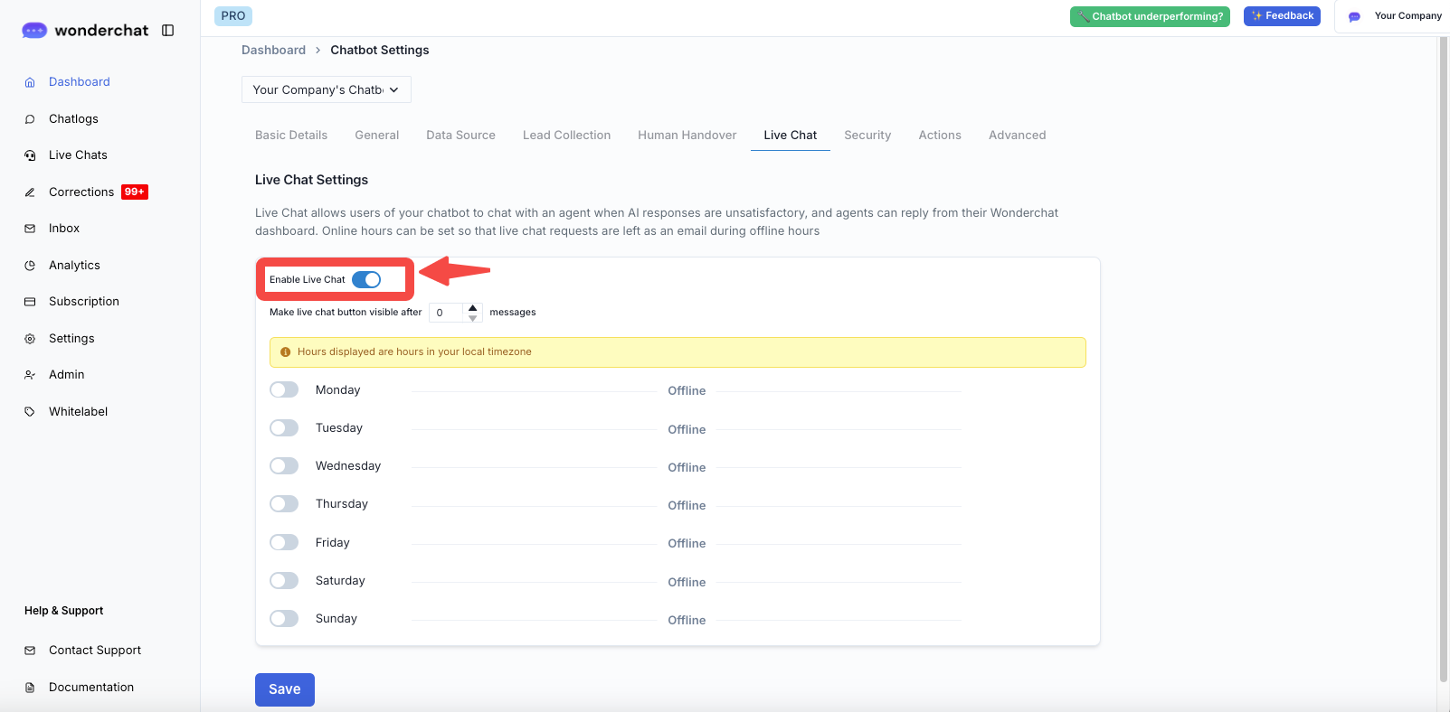Turn on Monday live chat hours
1450x712 pixels.
point(284,389)
